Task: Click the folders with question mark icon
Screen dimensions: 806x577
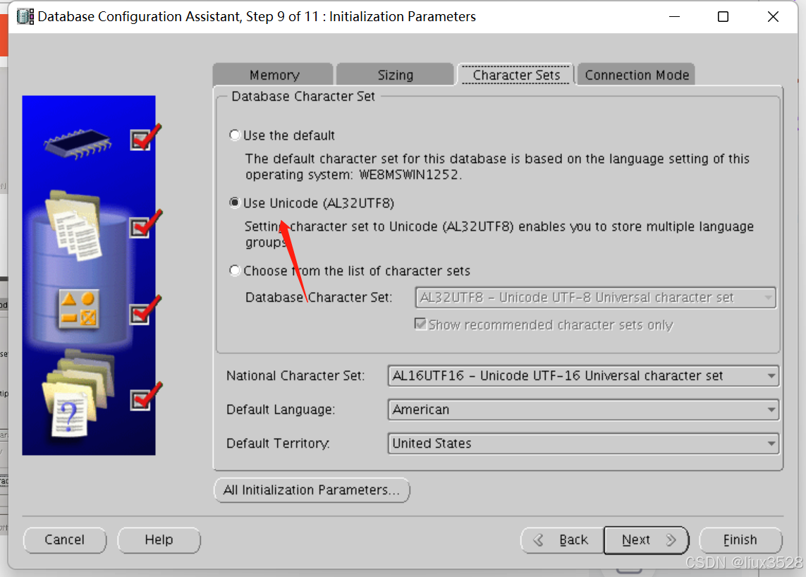Action: pyautogui.click(x=78, y=394)
